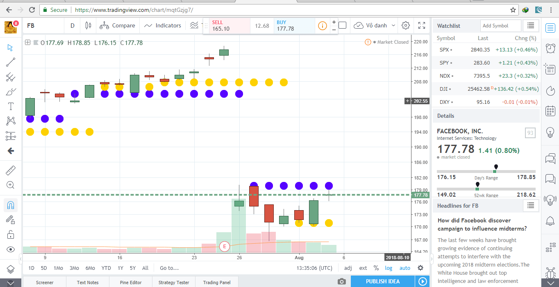Open the prediction and measurement tools
559x287 pixels.
[11, 136]
